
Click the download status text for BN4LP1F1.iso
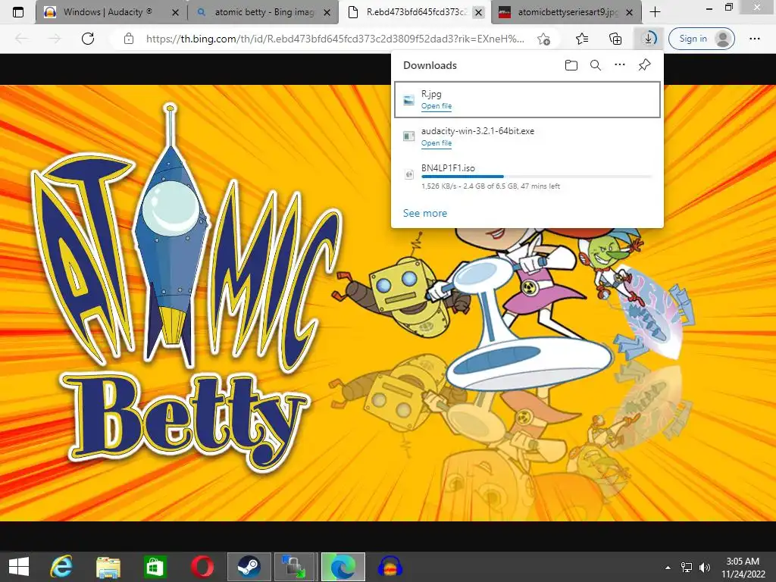pyautogui.click(x=490, y=186)
